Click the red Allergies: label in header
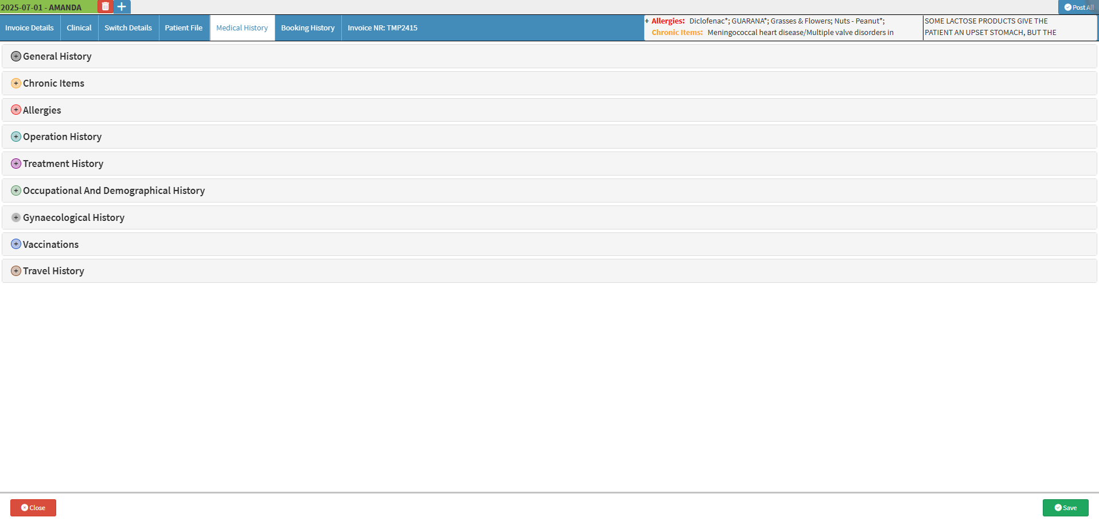 tap(668, 21)
